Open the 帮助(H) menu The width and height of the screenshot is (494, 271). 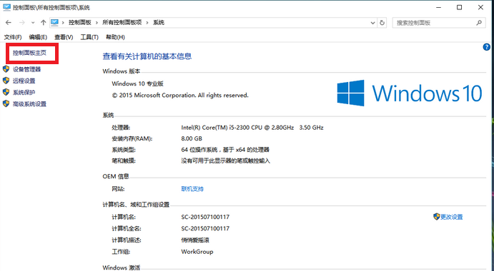tap(115, 37)
